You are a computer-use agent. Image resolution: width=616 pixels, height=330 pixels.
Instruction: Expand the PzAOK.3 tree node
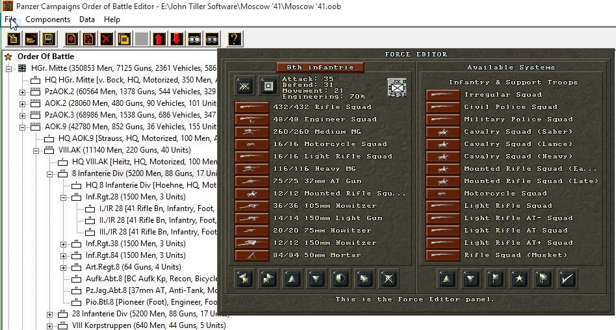23,115
